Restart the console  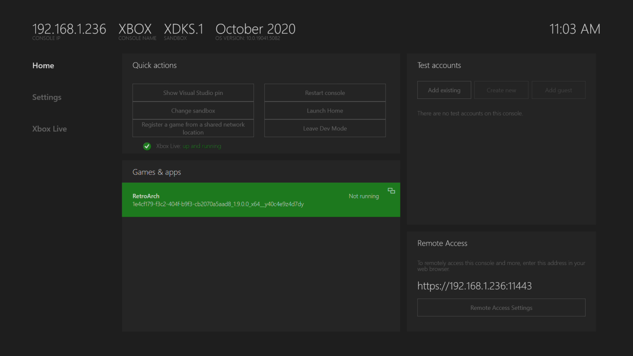[x=325, y=92]
